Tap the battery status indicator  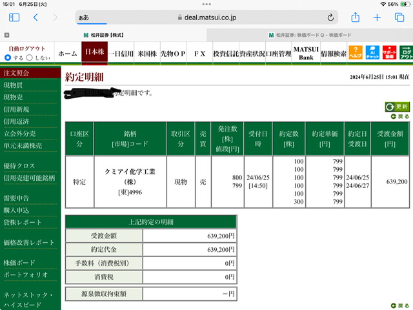[x=405, y=5]
